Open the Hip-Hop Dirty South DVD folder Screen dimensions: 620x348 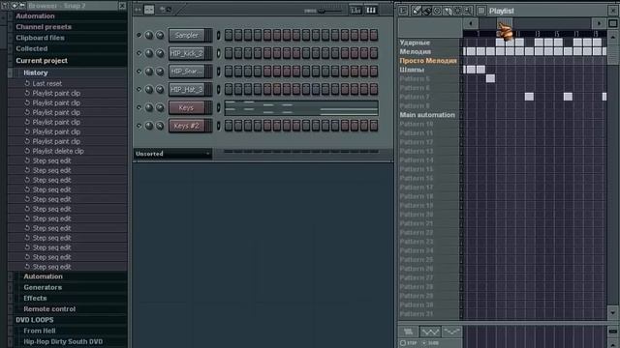pyautogui.click(x=63, y=341)
